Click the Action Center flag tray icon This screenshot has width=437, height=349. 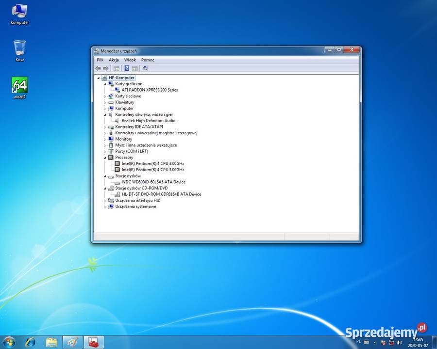click(x=383, y=343)
